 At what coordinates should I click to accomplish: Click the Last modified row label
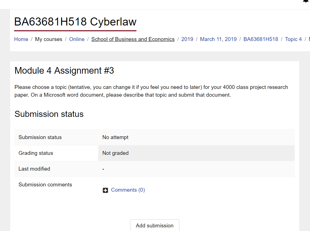[x=34, y=169]
